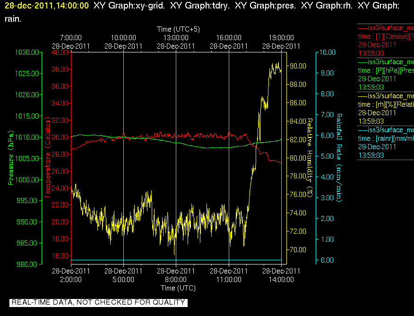Screen dimensions: 414x316
Task: Click the 'Time (UTC)' bottom axis label
Action: (178, 288)
